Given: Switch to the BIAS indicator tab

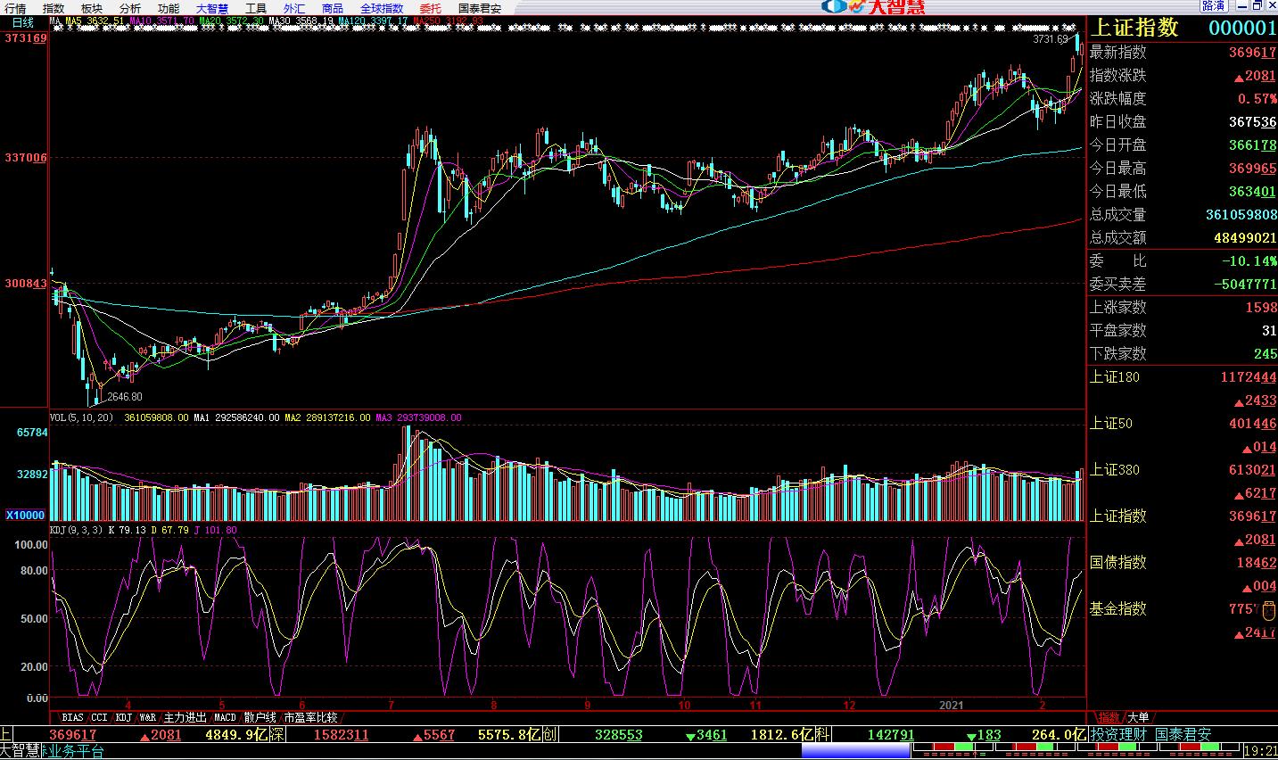Looking at the screenshot, I should click(x=73, y=717).
